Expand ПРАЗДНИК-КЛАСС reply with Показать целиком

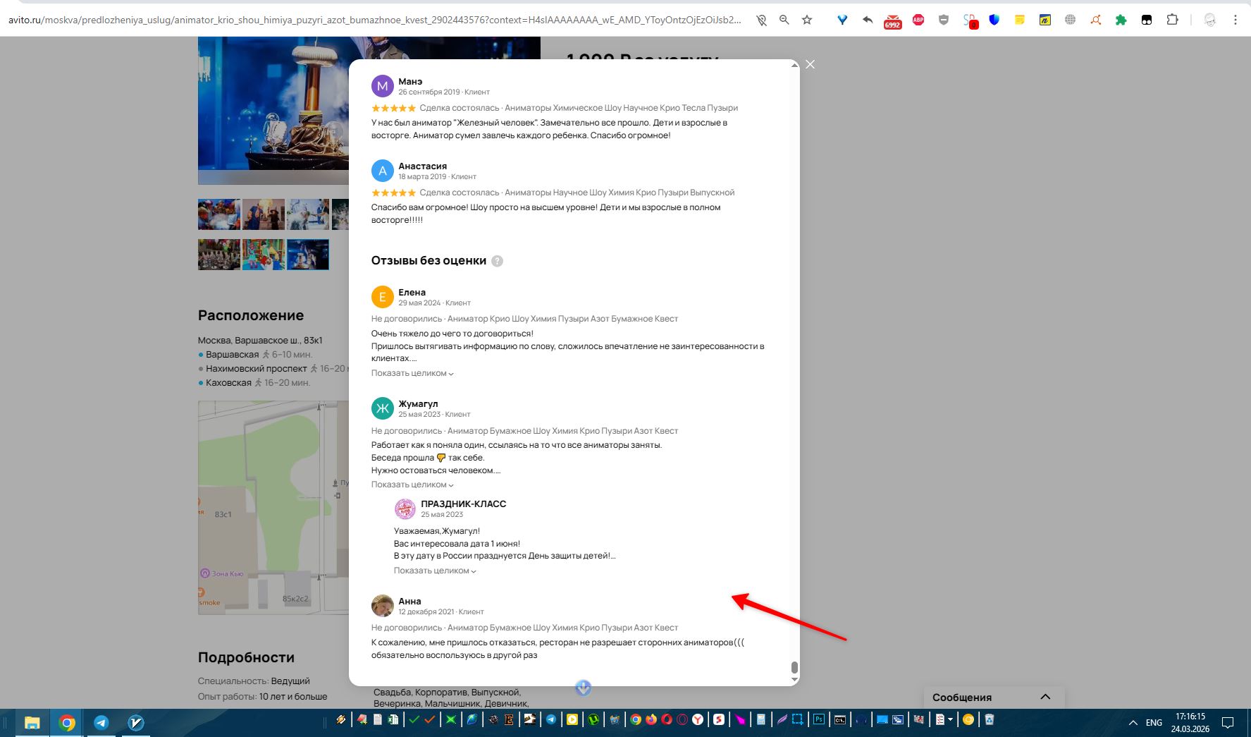click(x=435, y=571)
